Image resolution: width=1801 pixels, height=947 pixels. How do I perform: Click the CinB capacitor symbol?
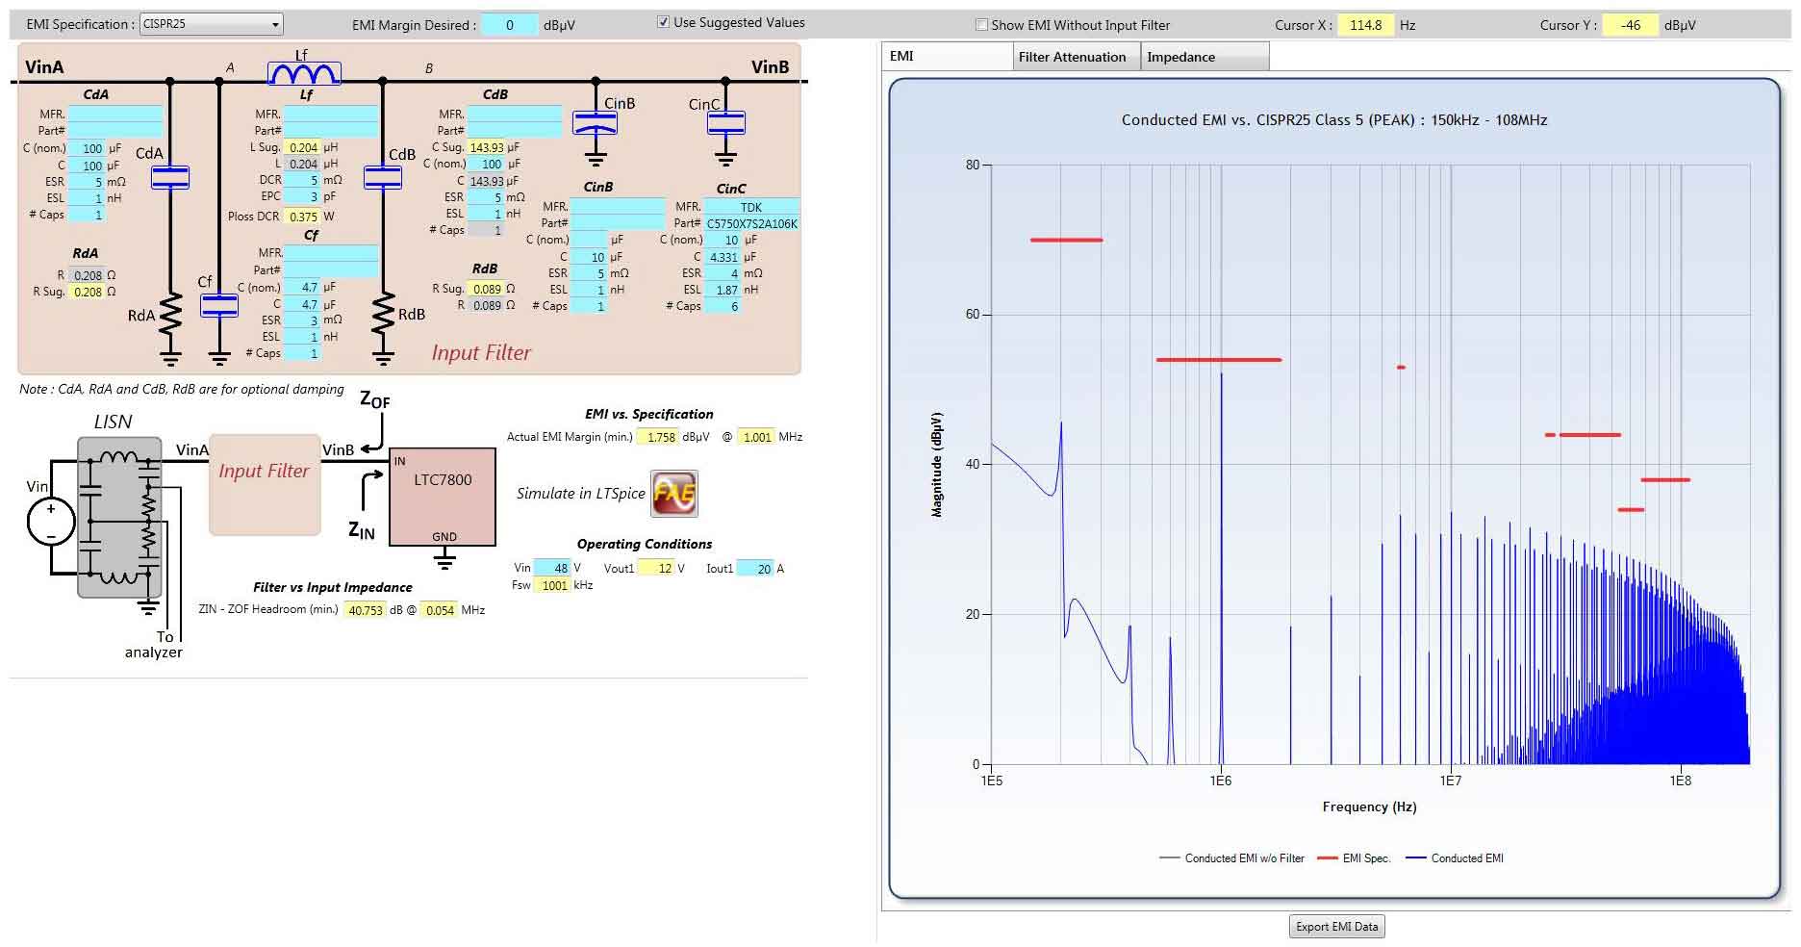pos(595,123)
